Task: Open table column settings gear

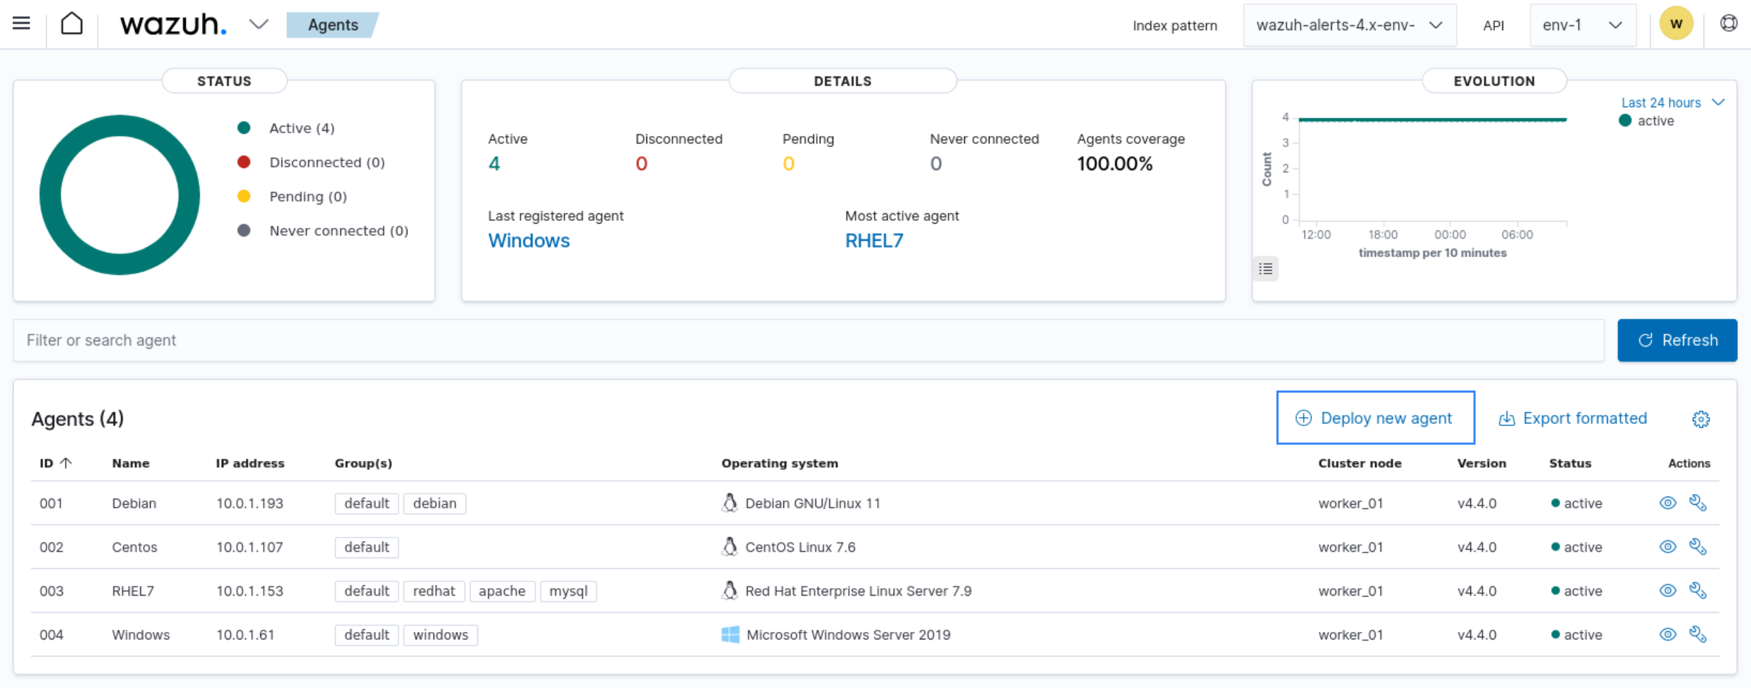Action: tap(1701, 419)
